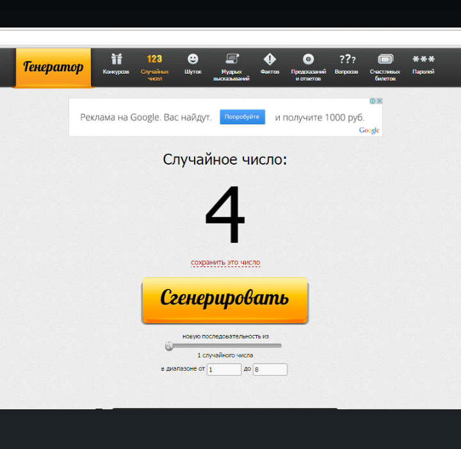Click the Google logo in the ad
Screen dimensions: 461x449
pos(369,130)
